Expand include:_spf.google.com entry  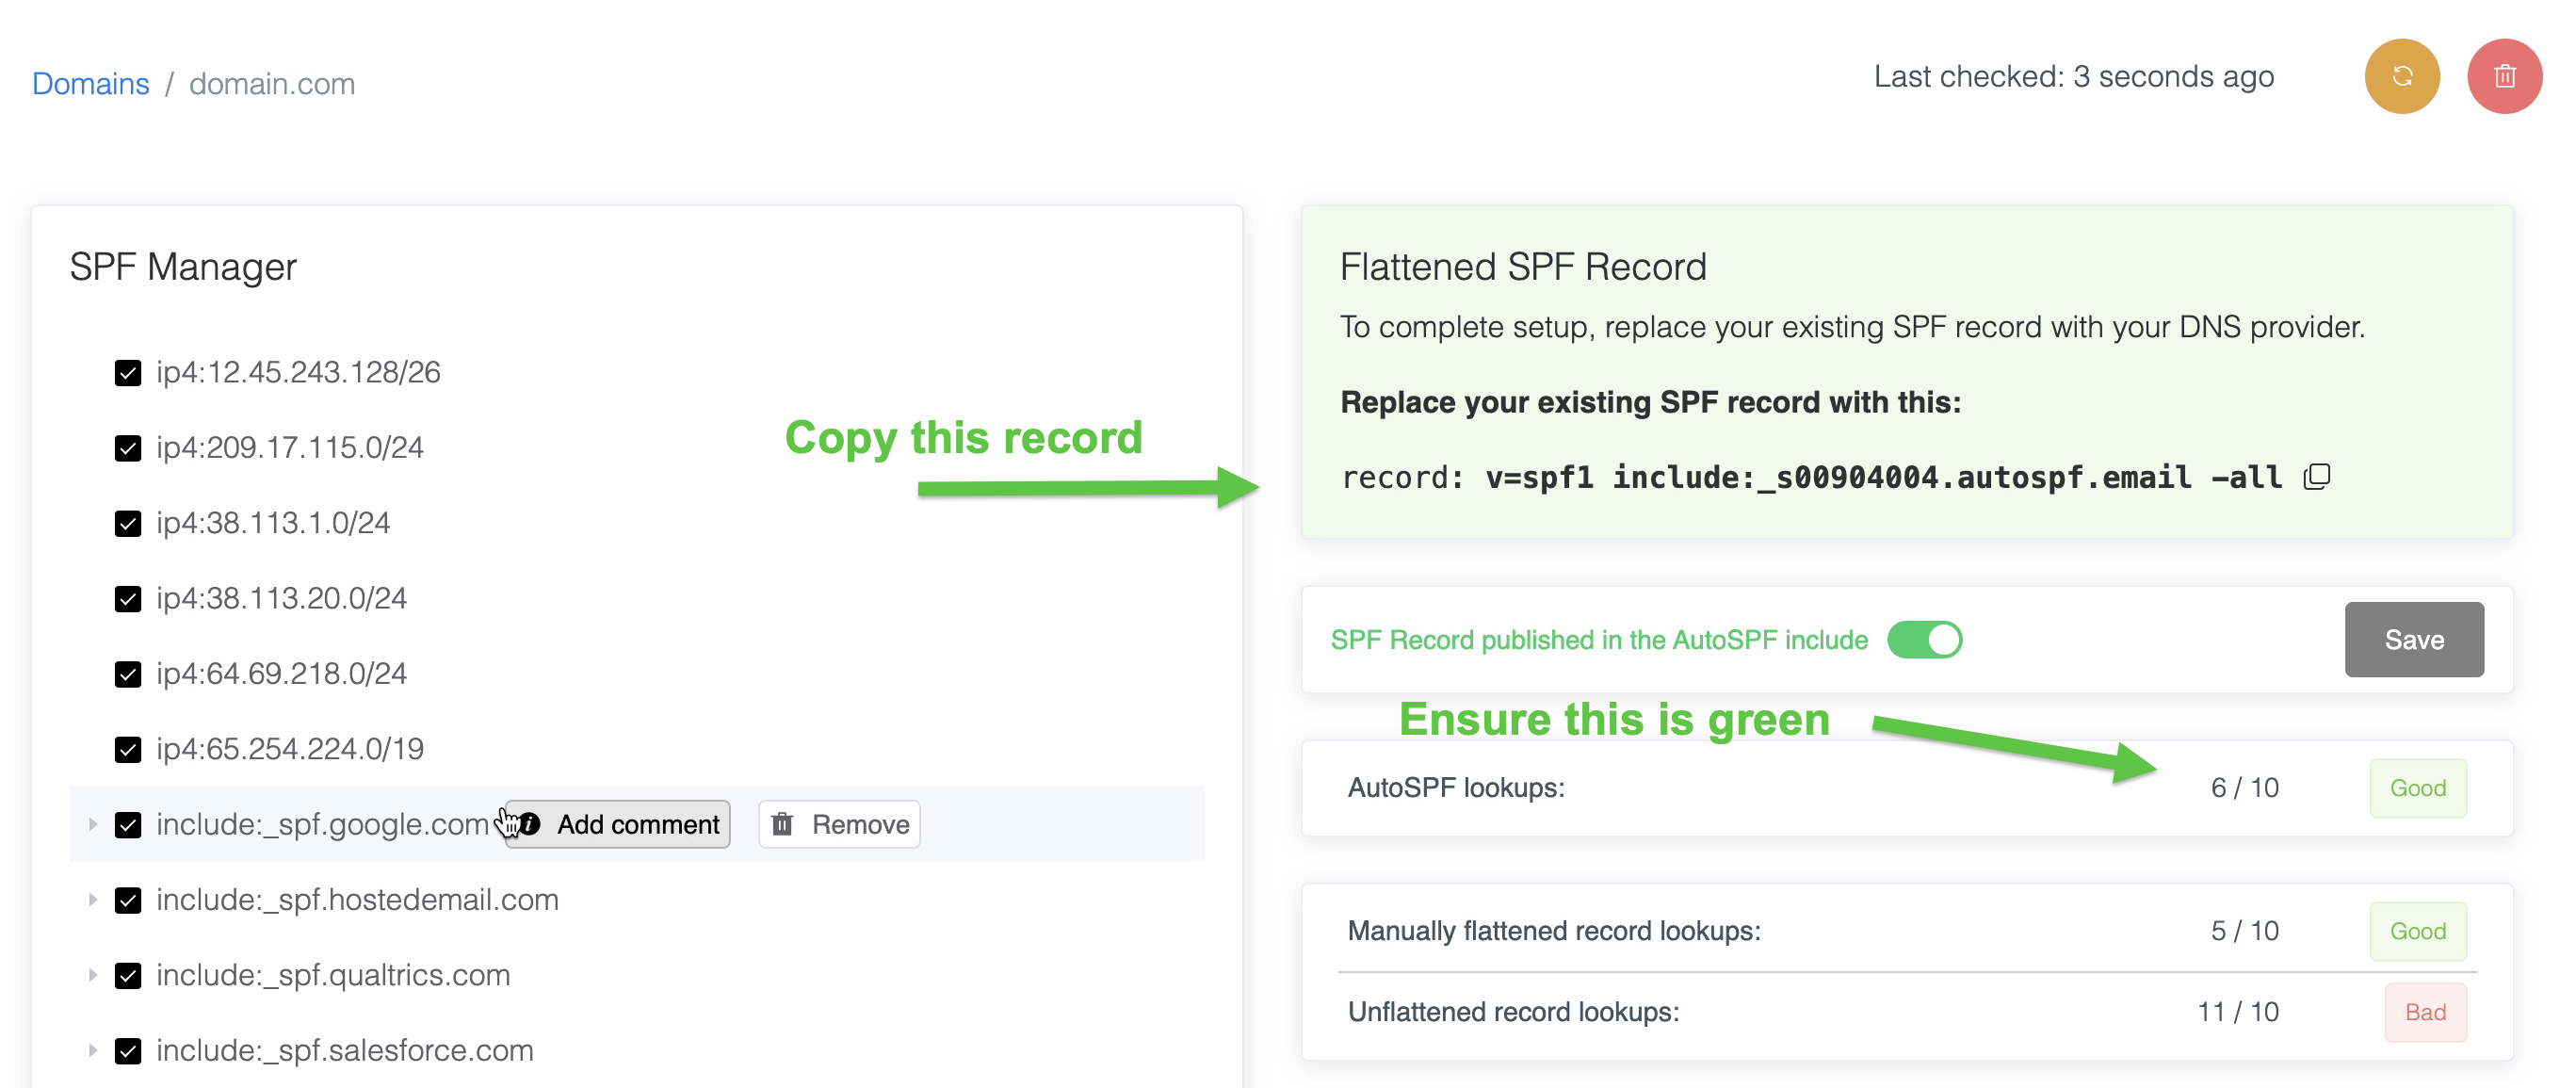pos(93,824)
